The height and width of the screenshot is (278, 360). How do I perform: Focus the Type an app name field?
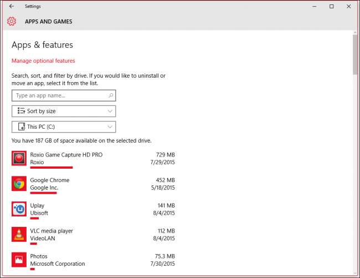click(64, 95)
